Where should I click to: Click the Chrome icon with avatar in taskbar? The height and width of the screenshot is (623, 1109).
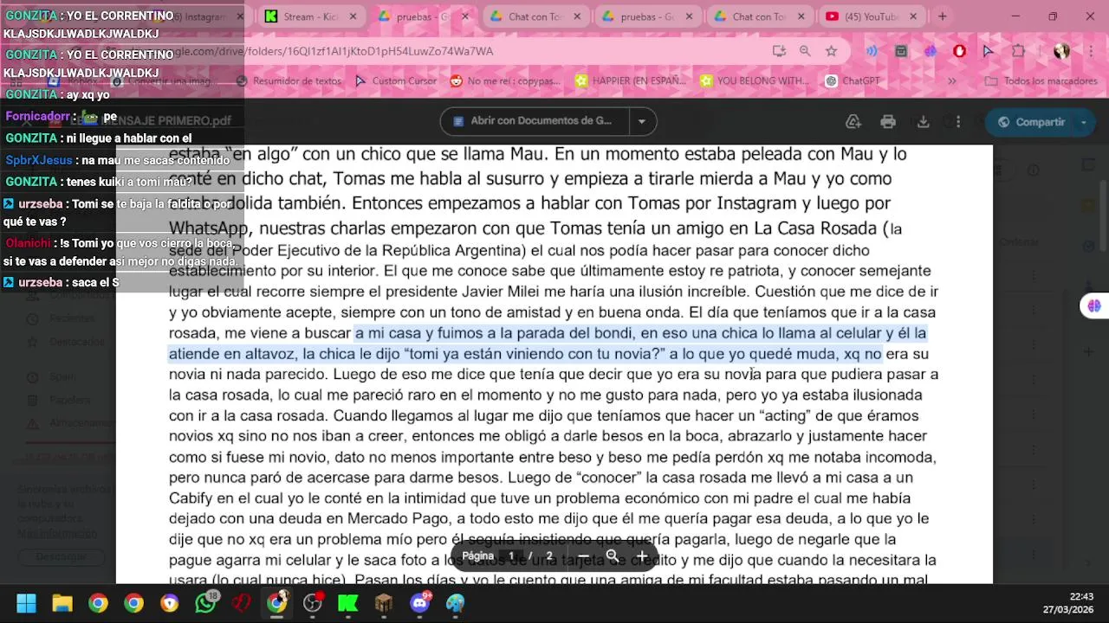(277, 603)
